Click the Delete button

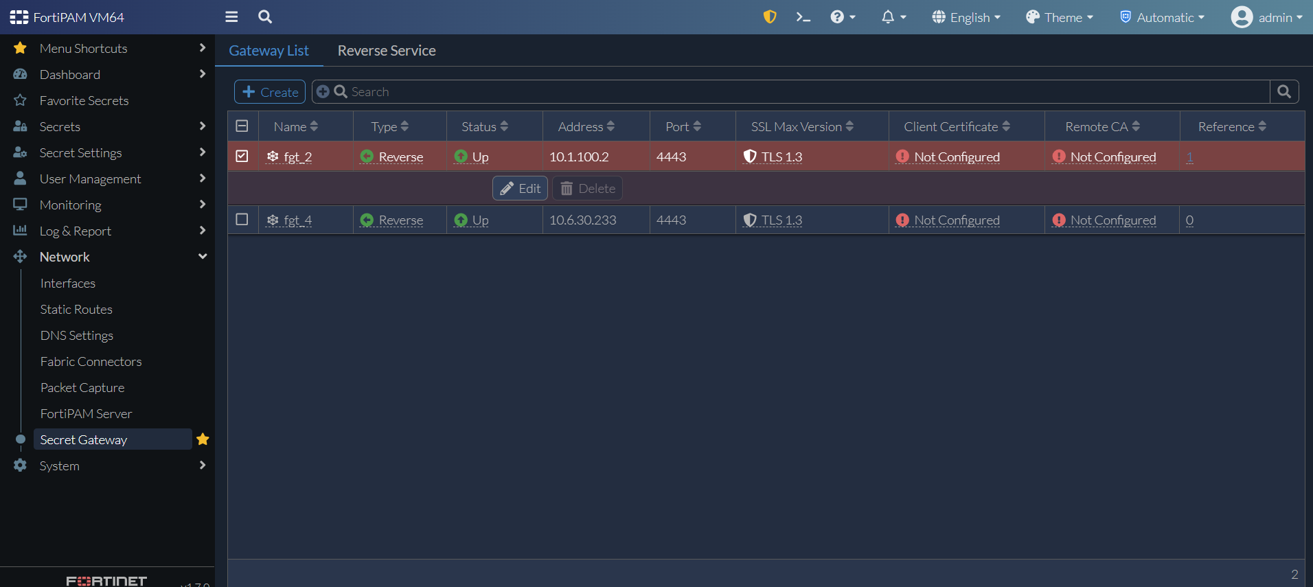pos(588,188)
